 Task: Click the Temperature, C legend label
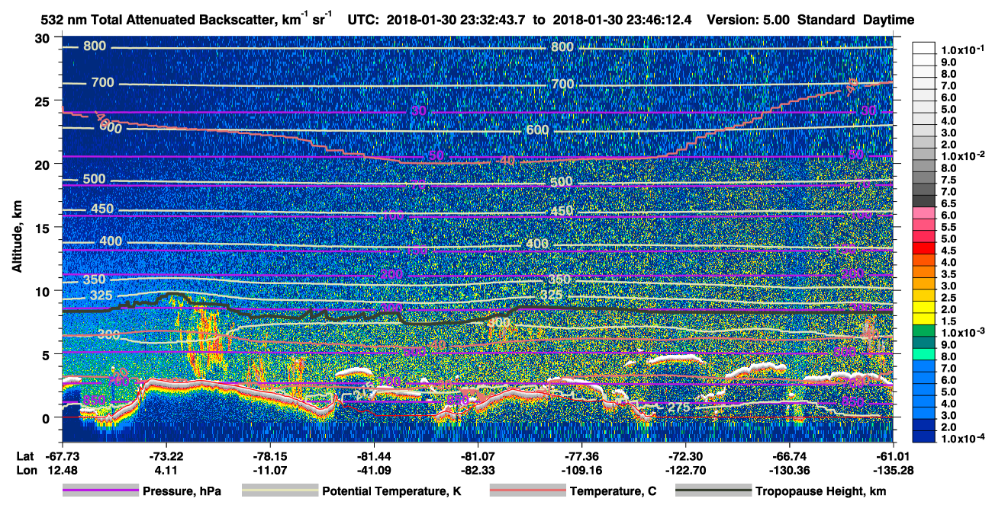pos(614,491)
